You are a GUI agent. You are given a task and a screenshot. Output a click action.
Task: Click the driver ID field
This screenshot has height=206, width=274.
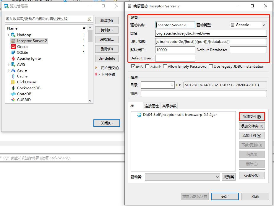point(225,85)
